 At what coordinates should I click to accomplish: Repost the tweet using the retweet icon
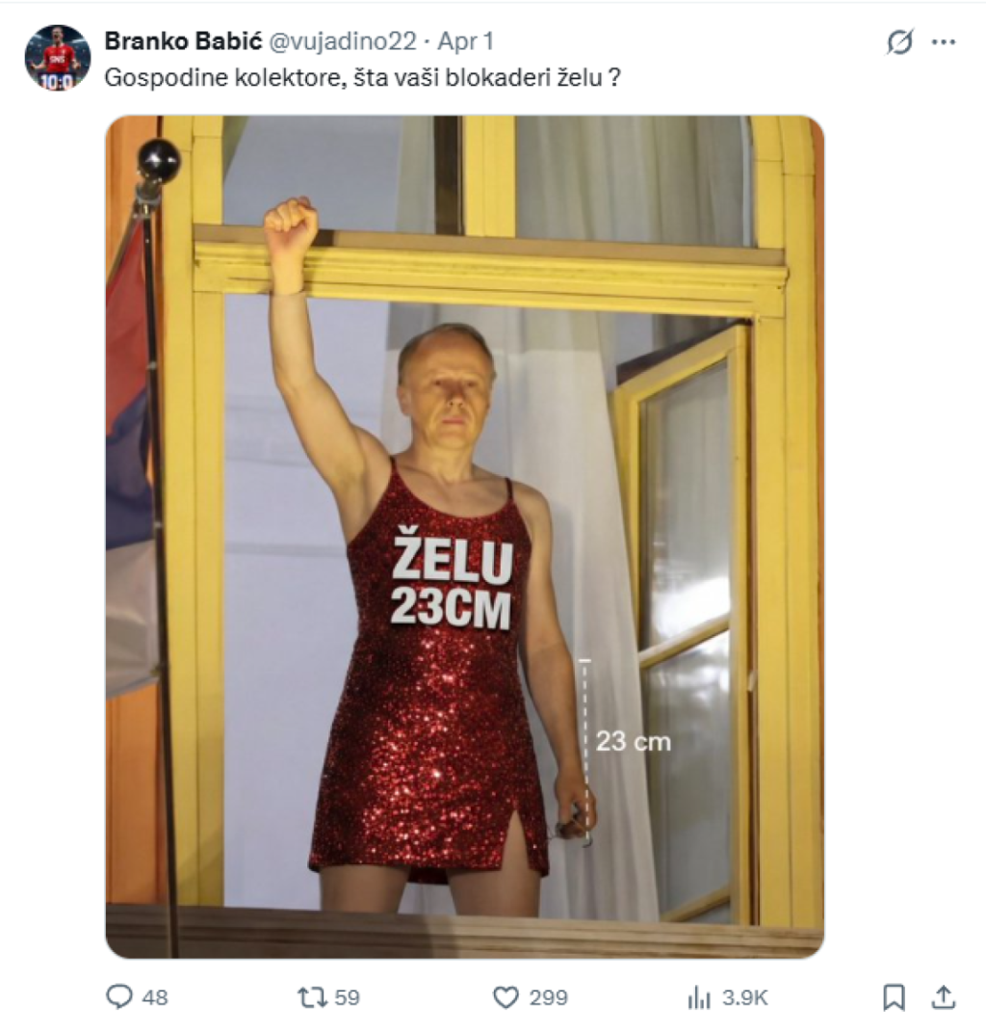tap(313, 997)
